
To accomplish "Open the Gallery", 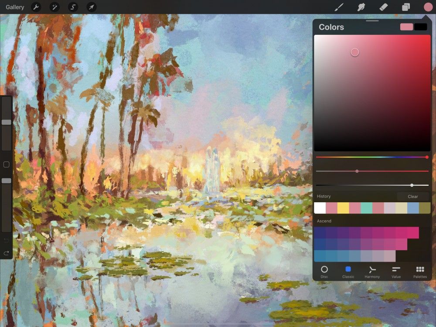I will [x=14, y=7].
